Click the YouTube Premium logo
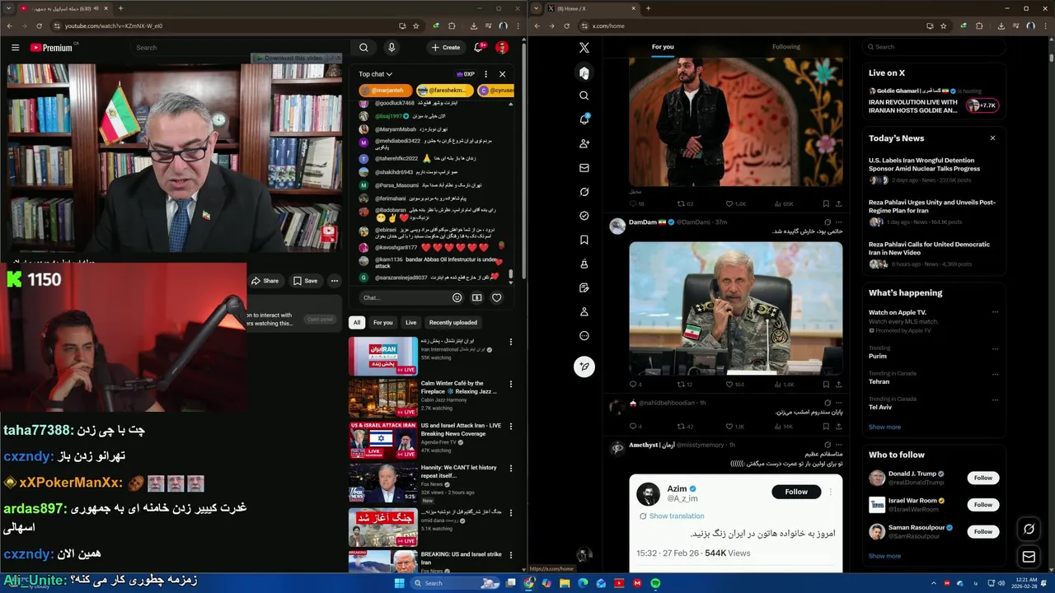Screen dimensions: 1055x593 coord(52,48)
